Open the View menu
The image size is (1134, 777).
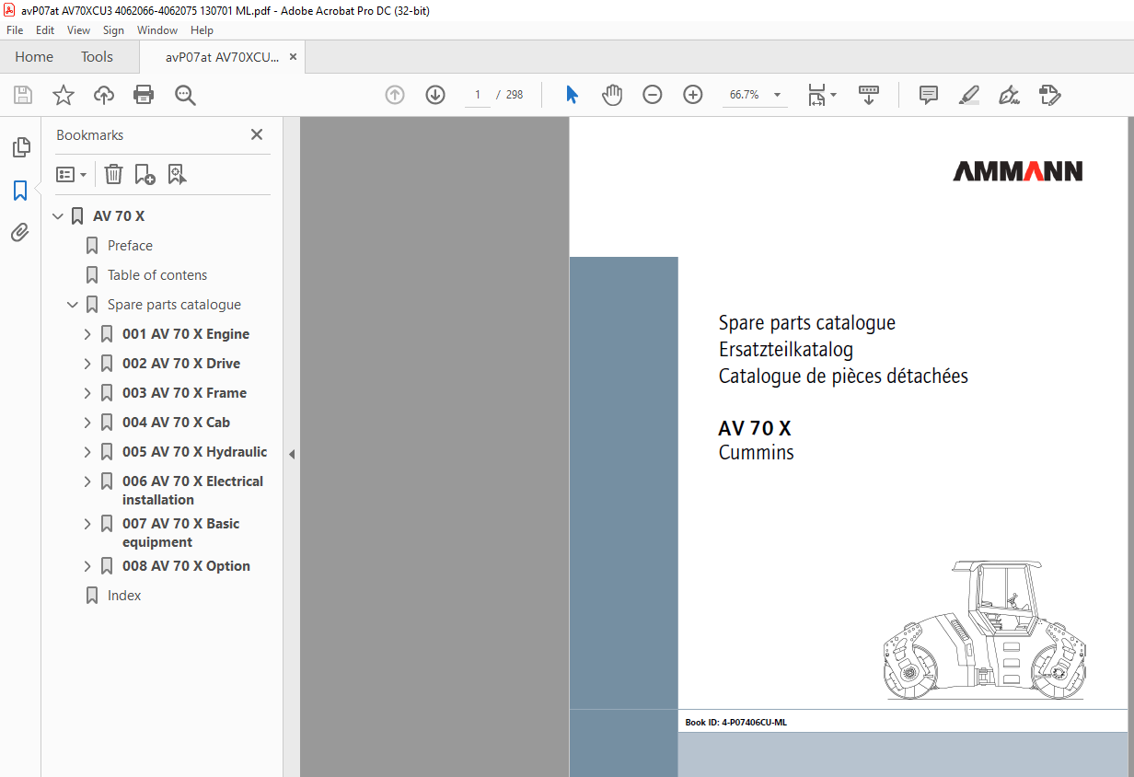tap(78, 30)
